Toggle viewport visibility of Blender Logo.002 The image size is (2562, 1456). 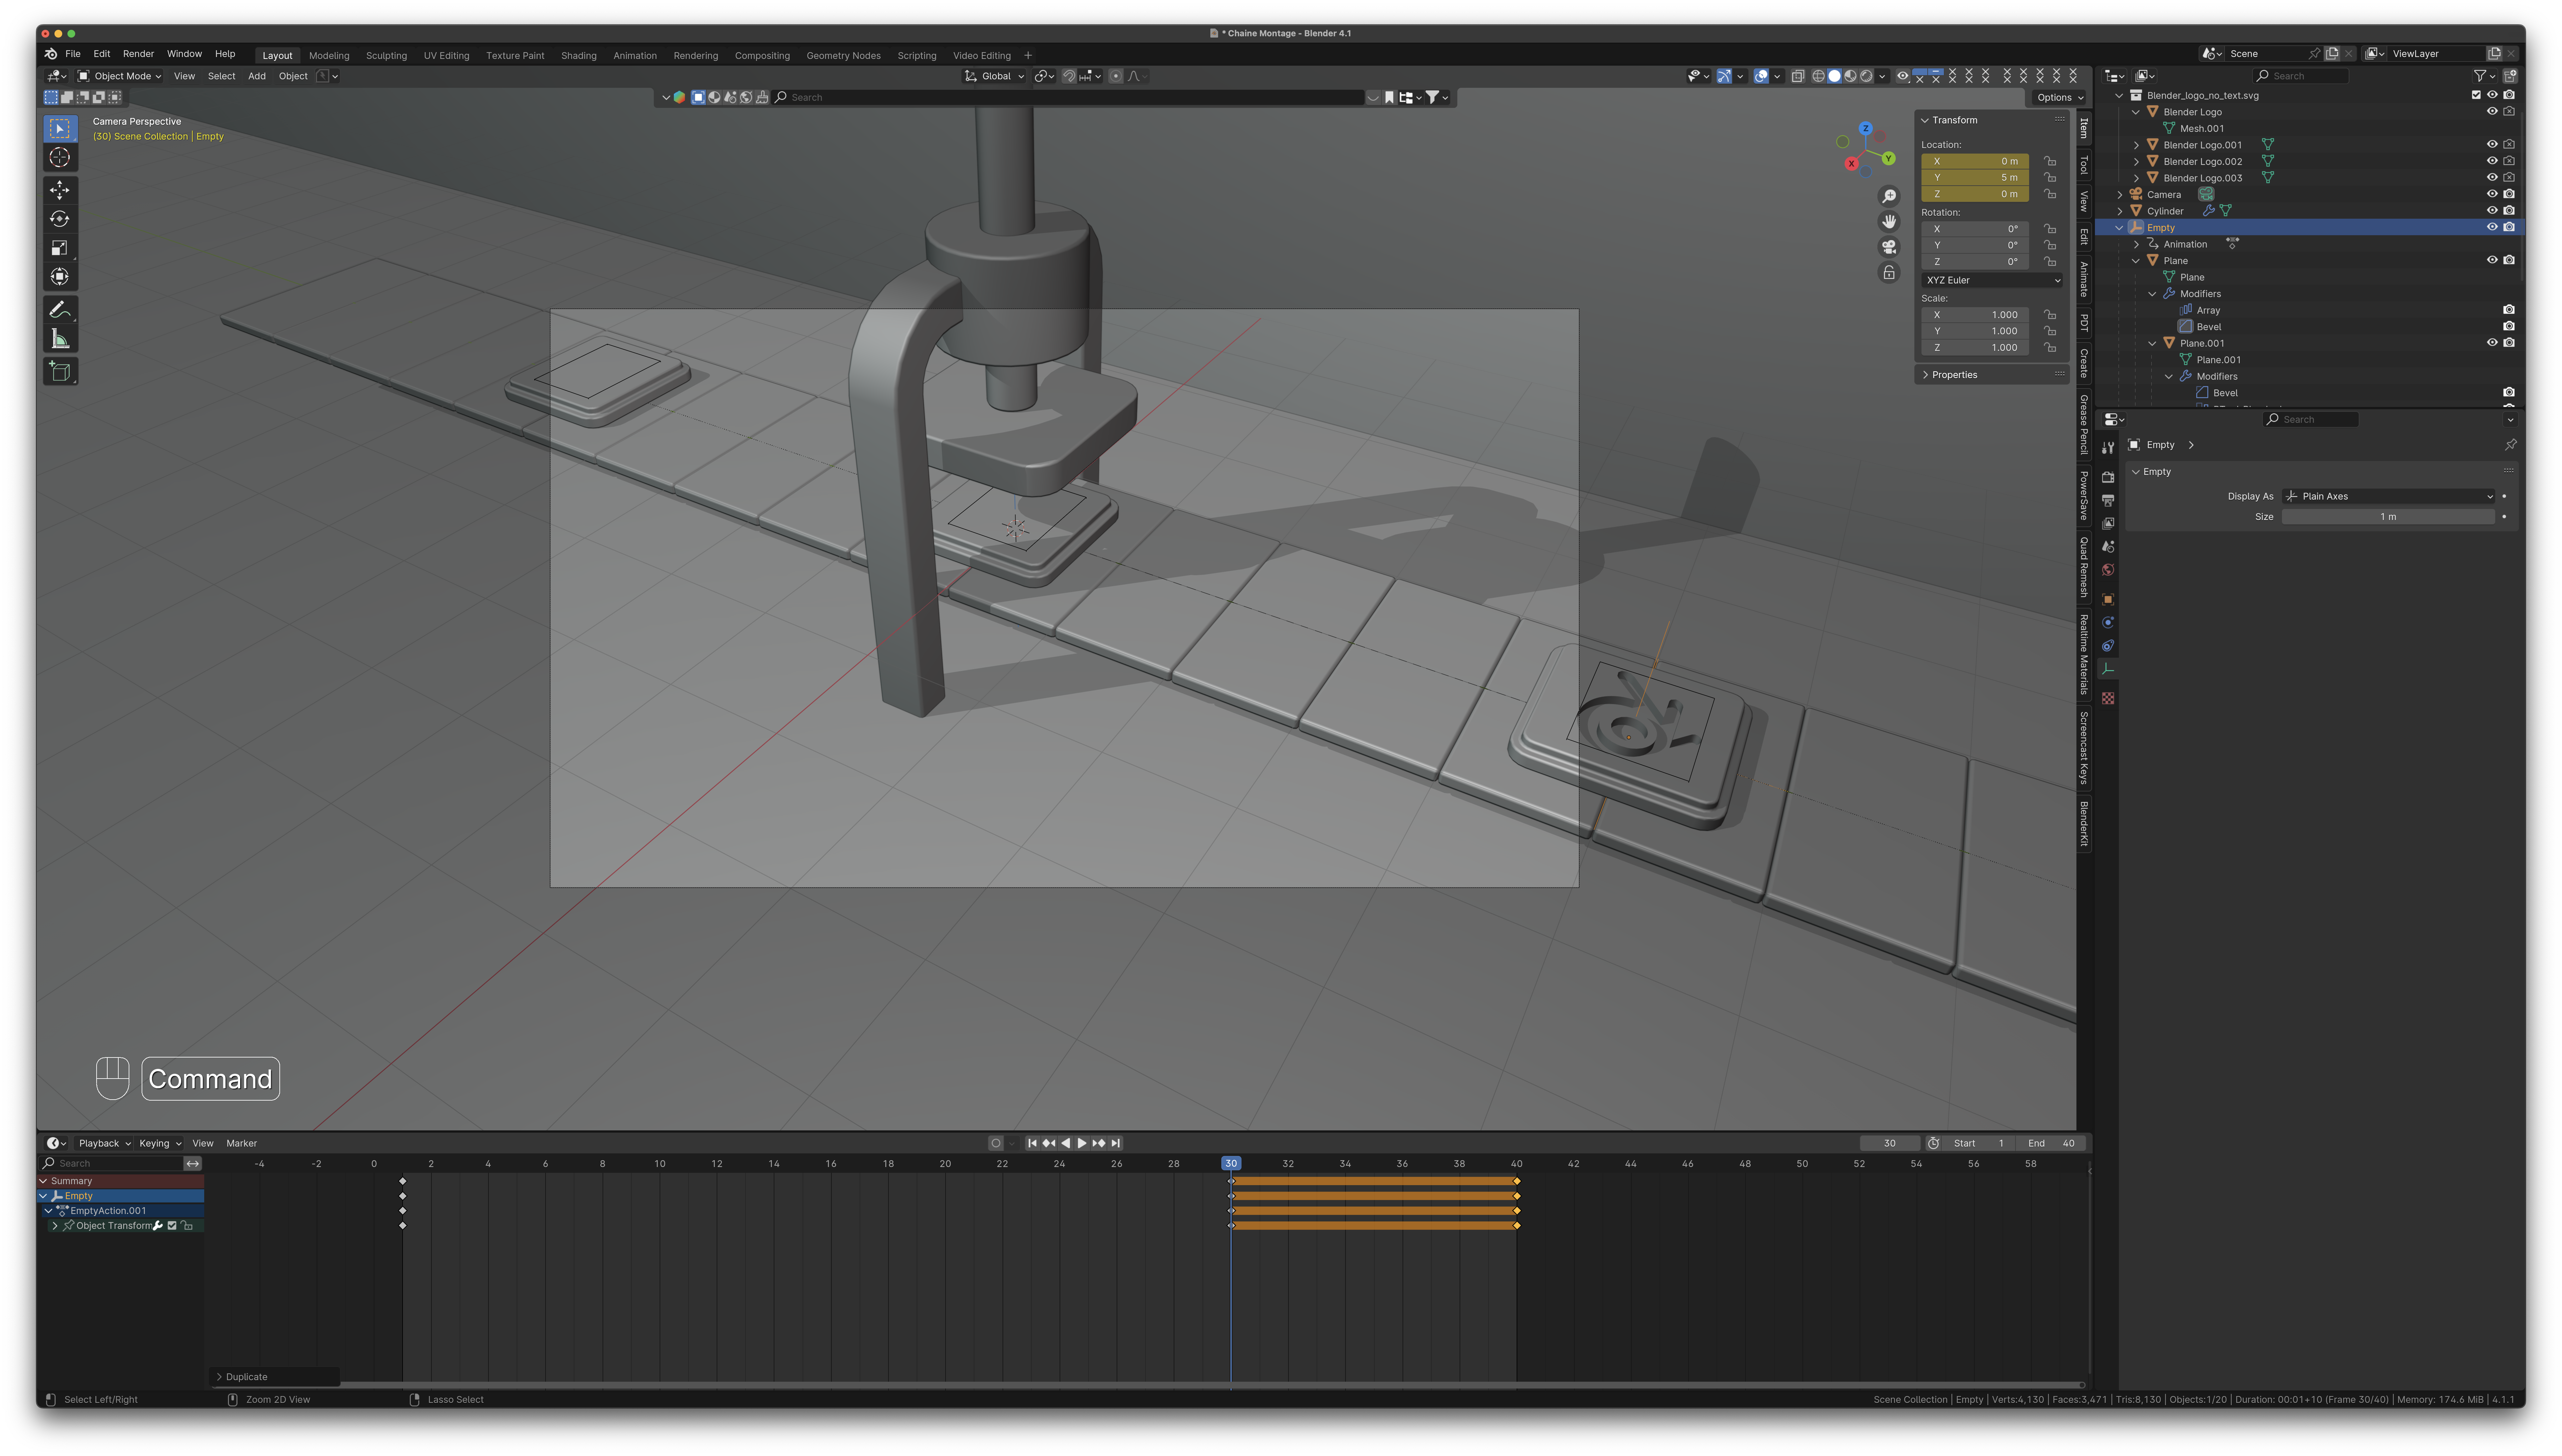pyautogui.click(x=2492, y=161)
